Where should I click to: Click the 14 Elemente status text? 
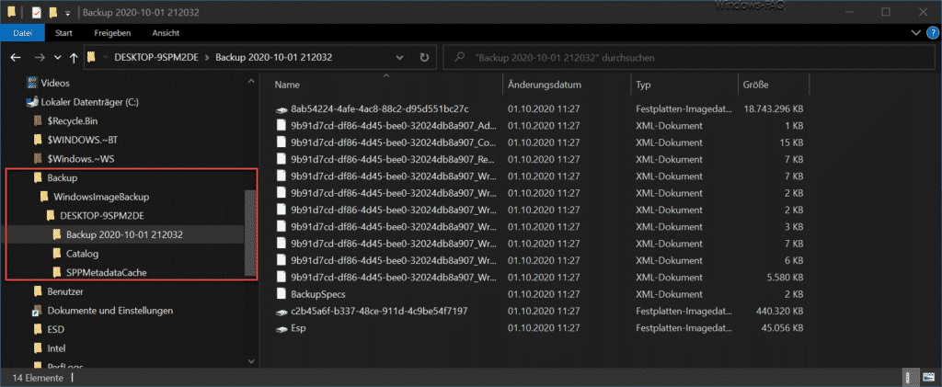(36, 378)
